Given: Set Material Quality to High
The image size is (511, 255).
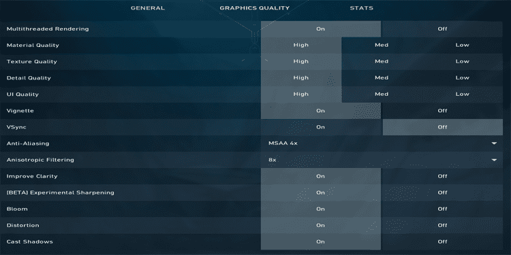Looking at the screenshot, I should 300,45.
